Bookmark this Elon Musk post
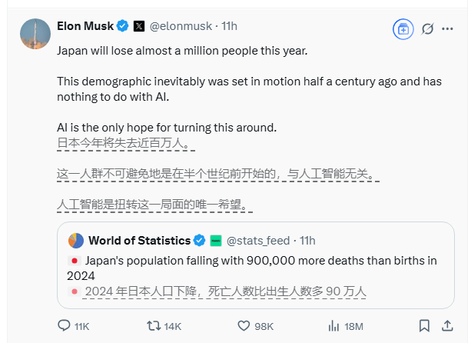The image size is (471, 343). coord(423,326)
